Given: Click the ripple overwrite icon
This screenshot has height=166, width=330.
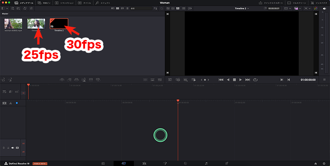Looking at the screenshot, I should (x=76, y=79).
